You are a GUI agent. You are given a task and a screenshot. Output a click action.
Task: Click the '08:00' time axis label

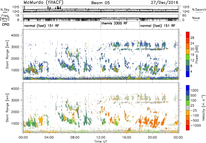point(75,138)
